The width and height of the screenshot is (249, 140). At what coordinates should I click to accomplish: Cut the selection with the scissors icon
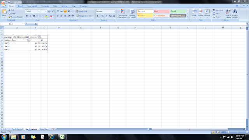click(x=11, y=10)
